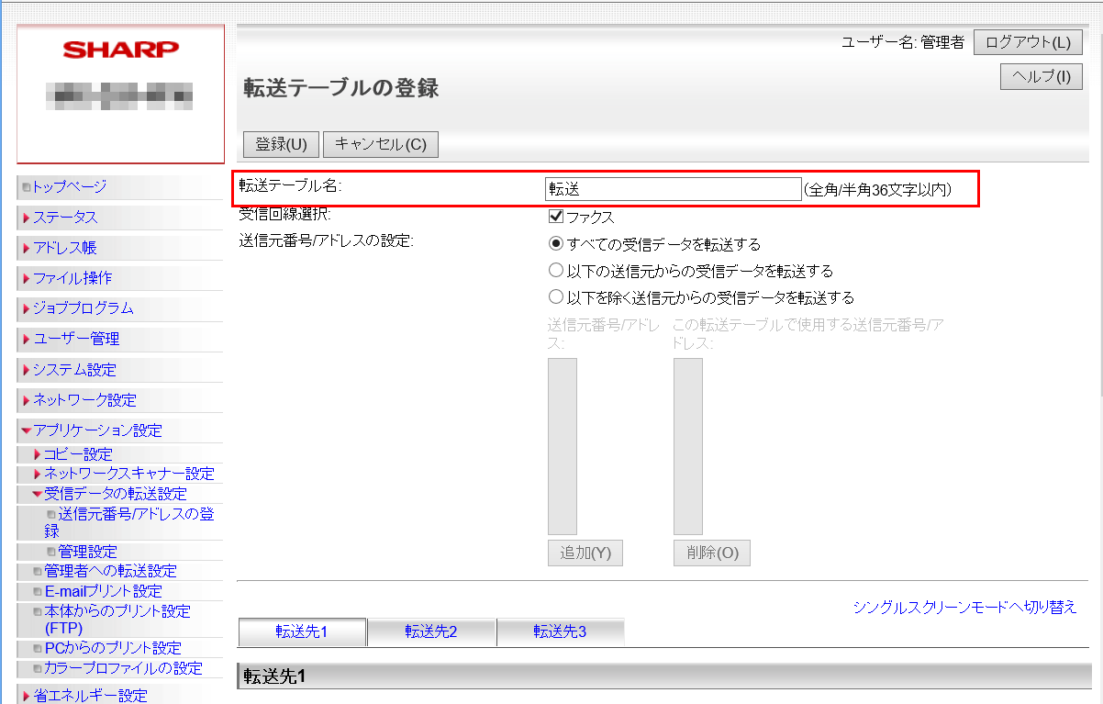Screen dimensions: 1103x704
Task: Switch to the 転送先2 tab
Action: 431,631
